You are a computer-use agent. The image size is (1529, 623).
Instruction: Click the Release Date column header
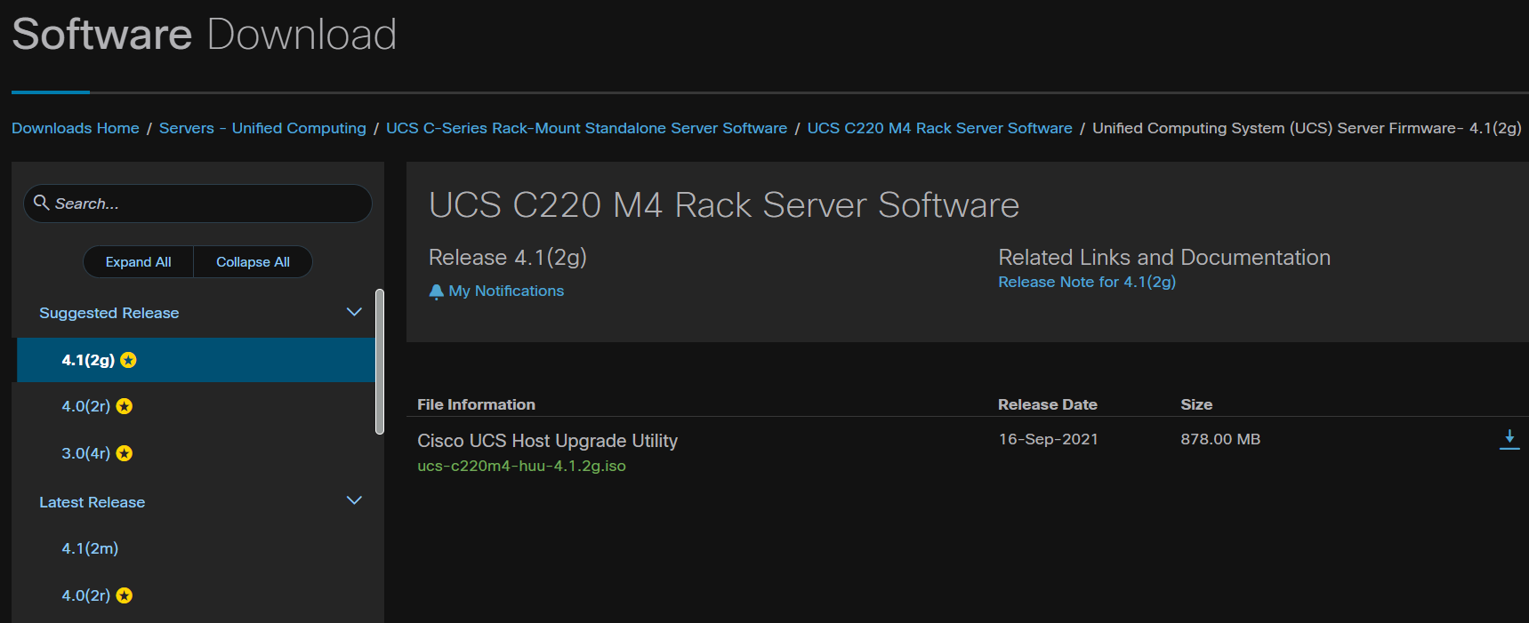click(x=1047, y=404)
